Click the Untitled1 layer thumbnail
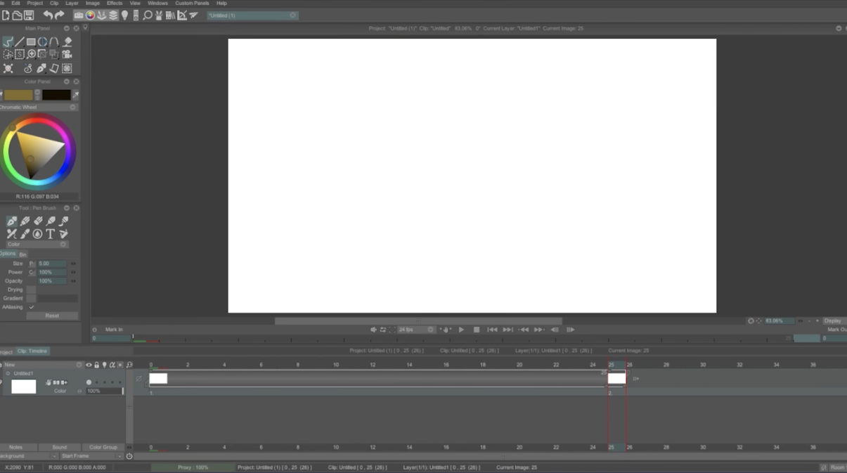Viewport: 847px width, 473px height. pyautogui.click(x=23, y=386)
